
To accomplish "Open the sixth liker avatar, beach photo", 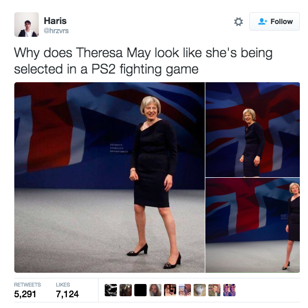I will [185, 290].
